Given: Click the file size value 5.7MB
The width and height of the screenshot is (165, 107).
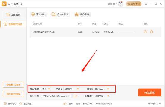Looking at the screenshot, I should tap(96, 32).
